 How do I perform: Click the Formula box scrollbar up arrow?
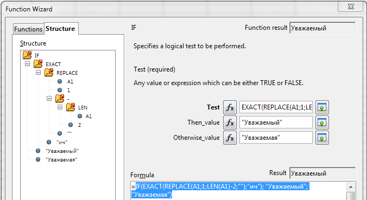[x=351, y=186]
